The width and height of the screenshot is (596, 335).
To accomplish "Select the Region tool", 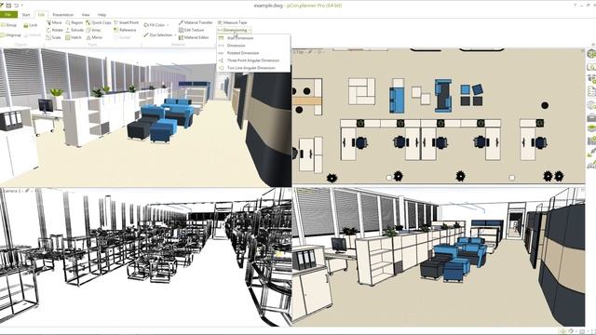I will [74, 22].
